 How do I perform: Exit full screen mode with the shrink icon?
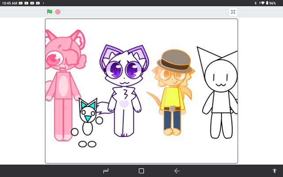(233, 12)
